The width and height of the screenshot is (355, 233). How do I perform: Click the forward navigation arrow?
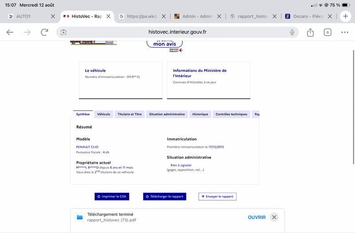(27, 32)
